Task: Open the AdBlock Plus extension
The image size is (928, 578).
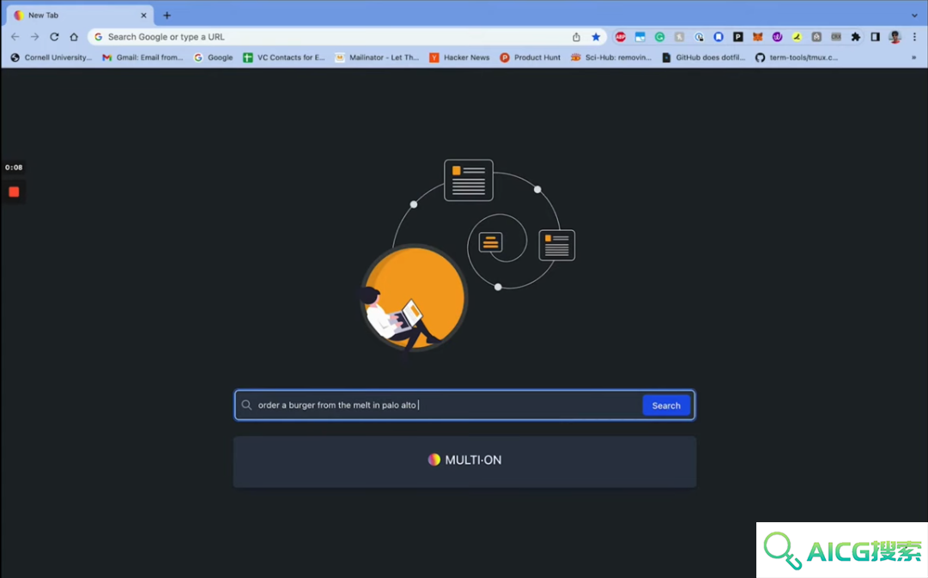Action: pyautogui.click(x=620, y=37)
